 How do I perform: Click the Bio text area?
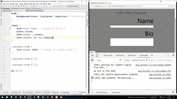point(132,42)
